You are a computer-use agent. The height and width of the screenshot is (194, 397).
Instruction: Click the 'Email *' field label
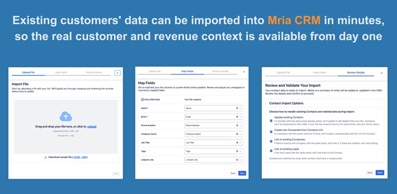pos(145,117)
